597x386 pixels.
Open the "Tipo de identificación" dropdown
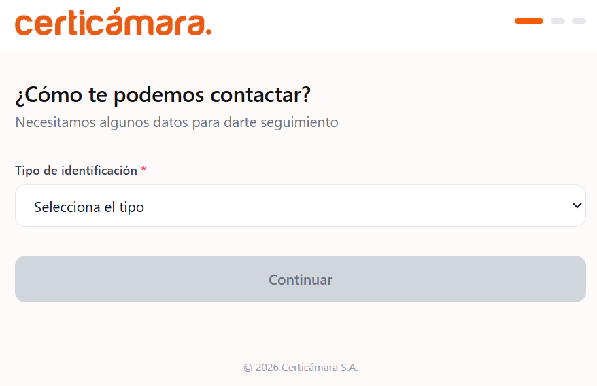click(300, 205)
